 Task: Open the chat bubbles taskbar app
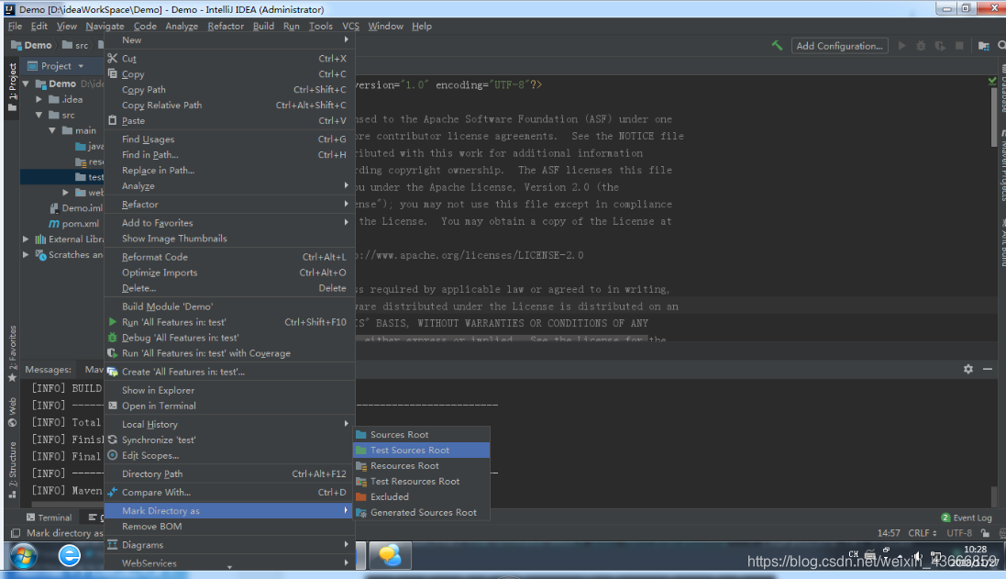(x=390, y=555)
